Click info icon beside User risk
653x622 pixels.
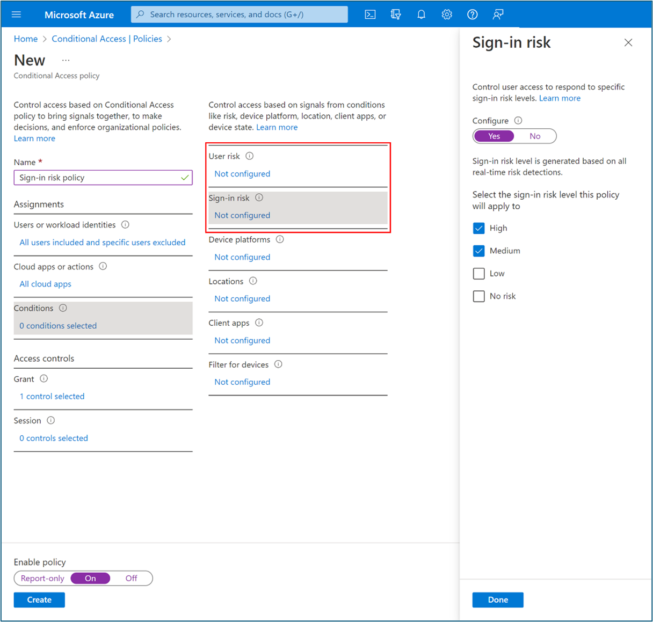(250, 156)
